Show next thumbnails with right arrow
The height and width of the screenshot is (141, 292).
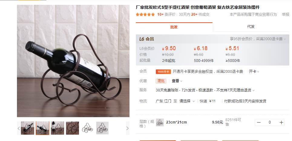coord(128,128)
